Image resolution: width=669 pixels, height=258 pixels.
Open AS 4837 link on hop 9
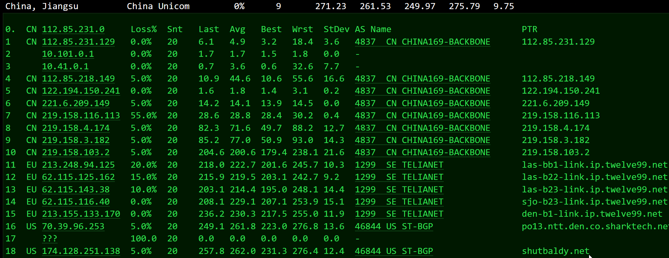pyautogui.click(x=422, y=140)
